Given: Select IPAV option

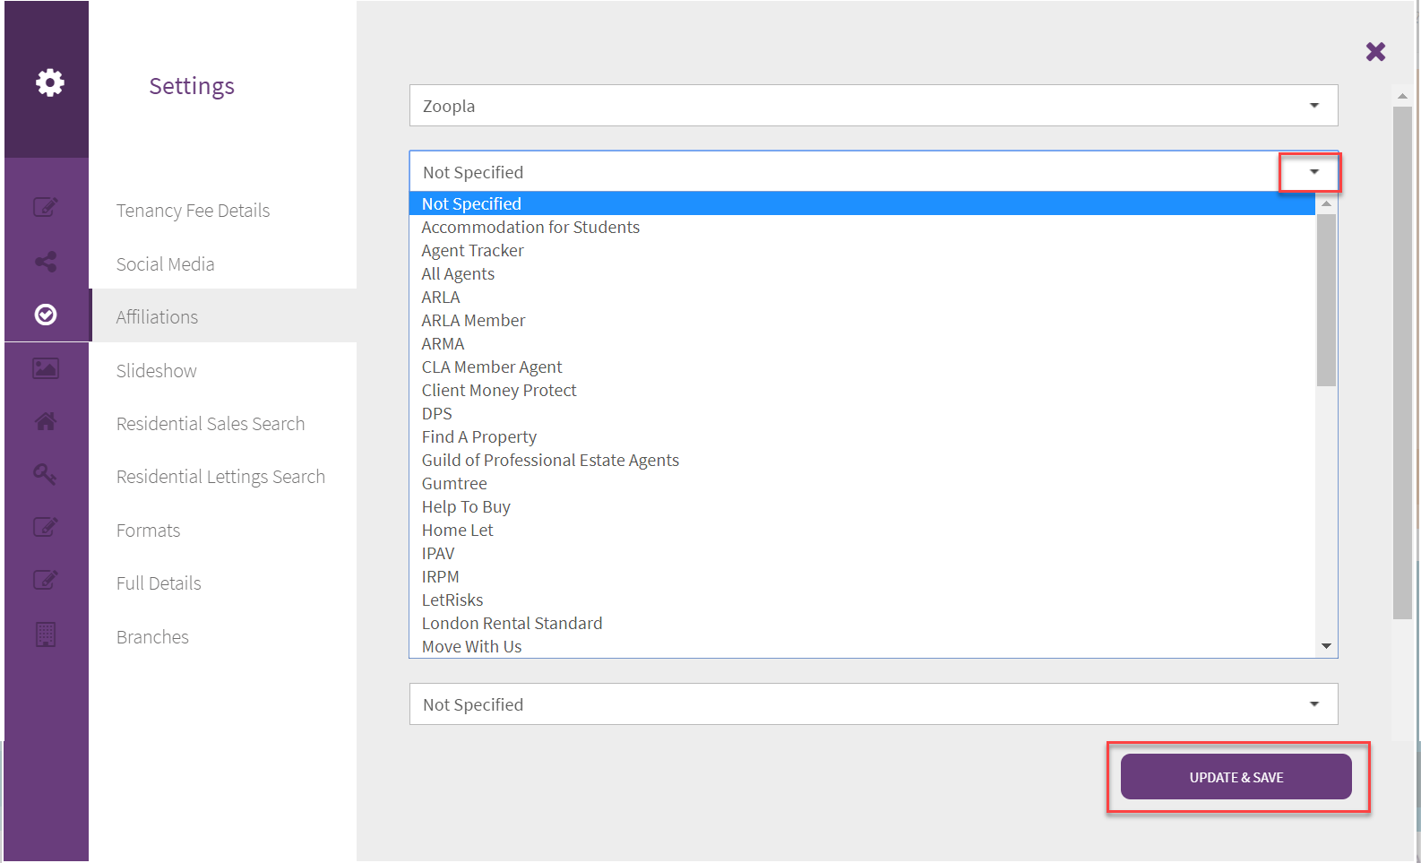Looking at the screenshot, I should (862, 553).
